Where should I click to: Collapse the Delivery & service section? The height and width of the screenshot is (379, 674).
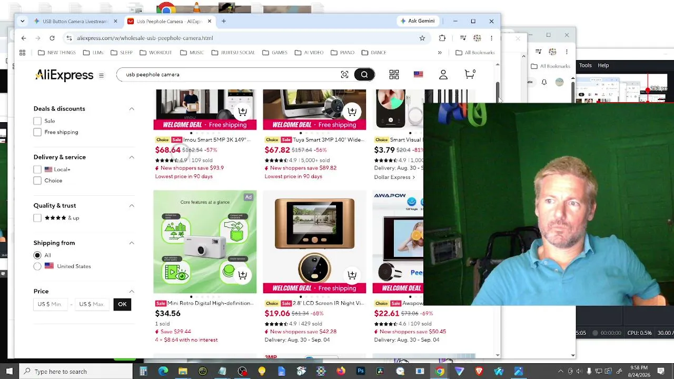tap(132, 157)
